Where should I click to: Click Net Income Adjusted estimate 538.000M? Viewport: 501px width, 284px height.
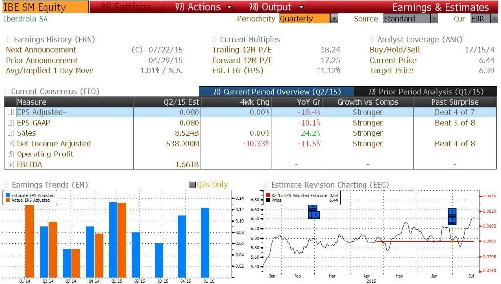tap(182, 144)
